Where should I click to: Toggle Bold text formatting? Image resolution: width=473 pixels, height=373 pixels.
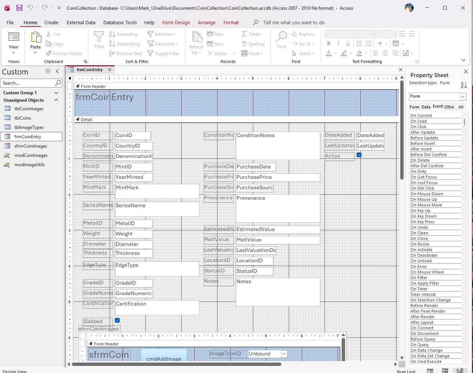coord(329,44)
